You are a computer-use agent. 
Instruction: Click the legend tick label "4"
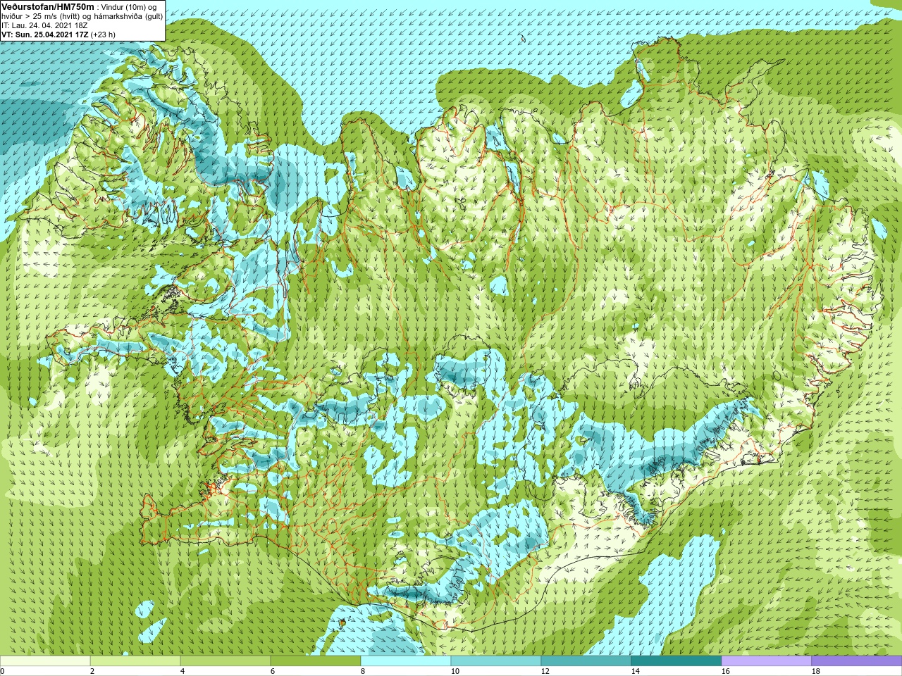coord(183,671)
